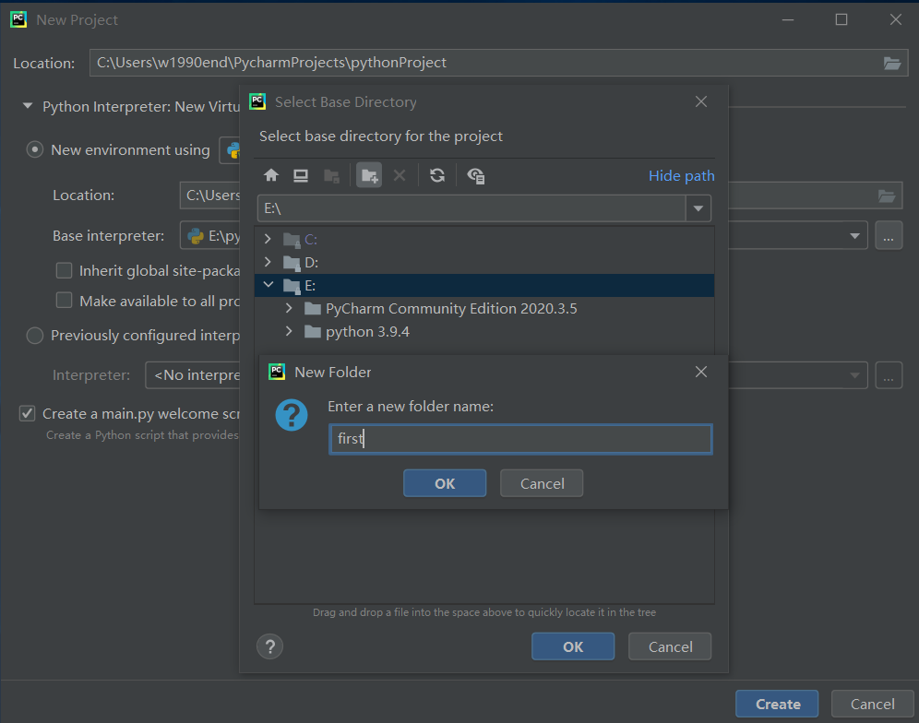Click the PyCharm logo in New Project title
The height and width of the screenshot is (723, 919).
pos(18,19)
